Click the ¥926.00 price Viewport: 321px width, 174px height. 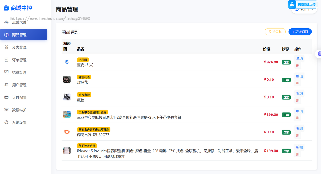(x=271, y=62)
